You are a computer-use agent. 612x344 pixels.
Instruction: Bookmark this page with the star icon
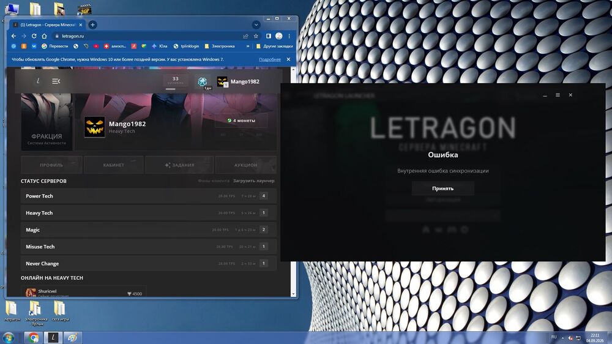click(256, 36)
